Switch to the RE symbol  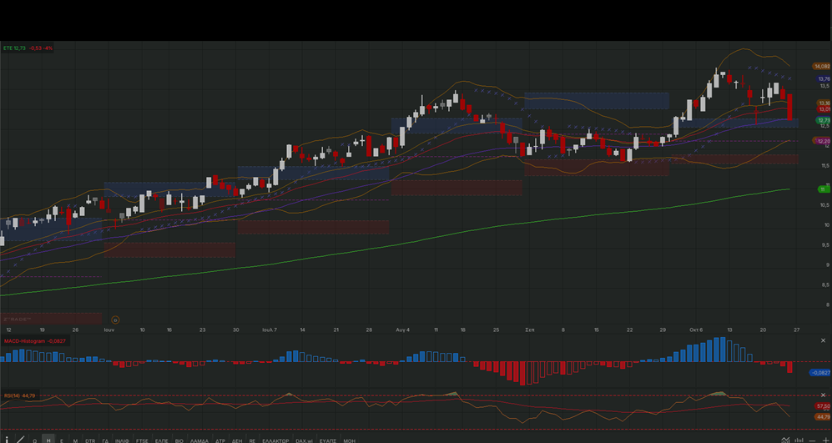click(x=252, y=440)
